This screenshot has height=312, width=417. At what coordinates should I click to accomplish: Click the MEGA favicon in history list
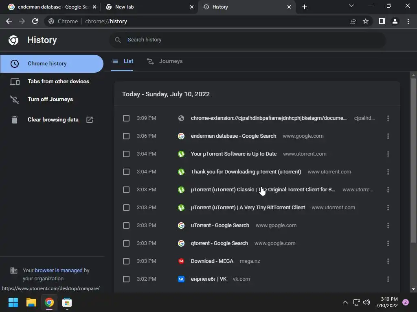(181, 261)
